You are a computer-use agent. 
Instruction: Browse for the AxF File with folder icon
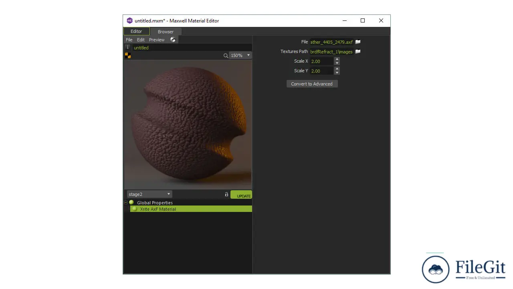coord(358,42)
